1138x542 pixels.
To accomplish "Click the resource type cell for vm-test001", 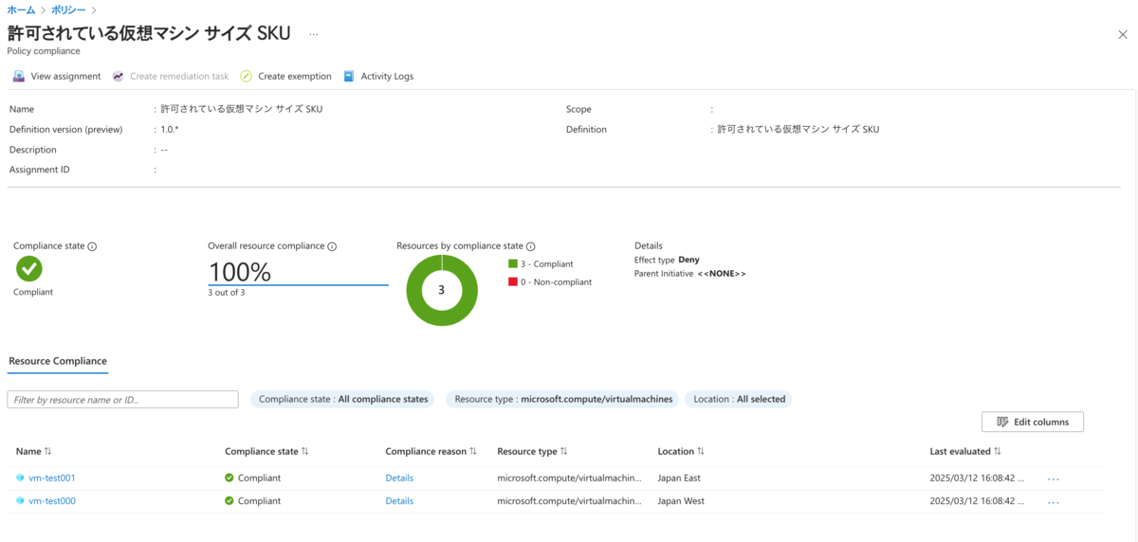I will point(569,478).
